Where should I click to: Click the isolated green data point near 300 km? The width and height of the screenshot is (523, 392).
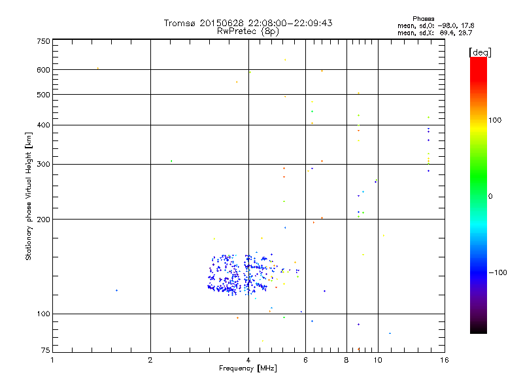171,161
